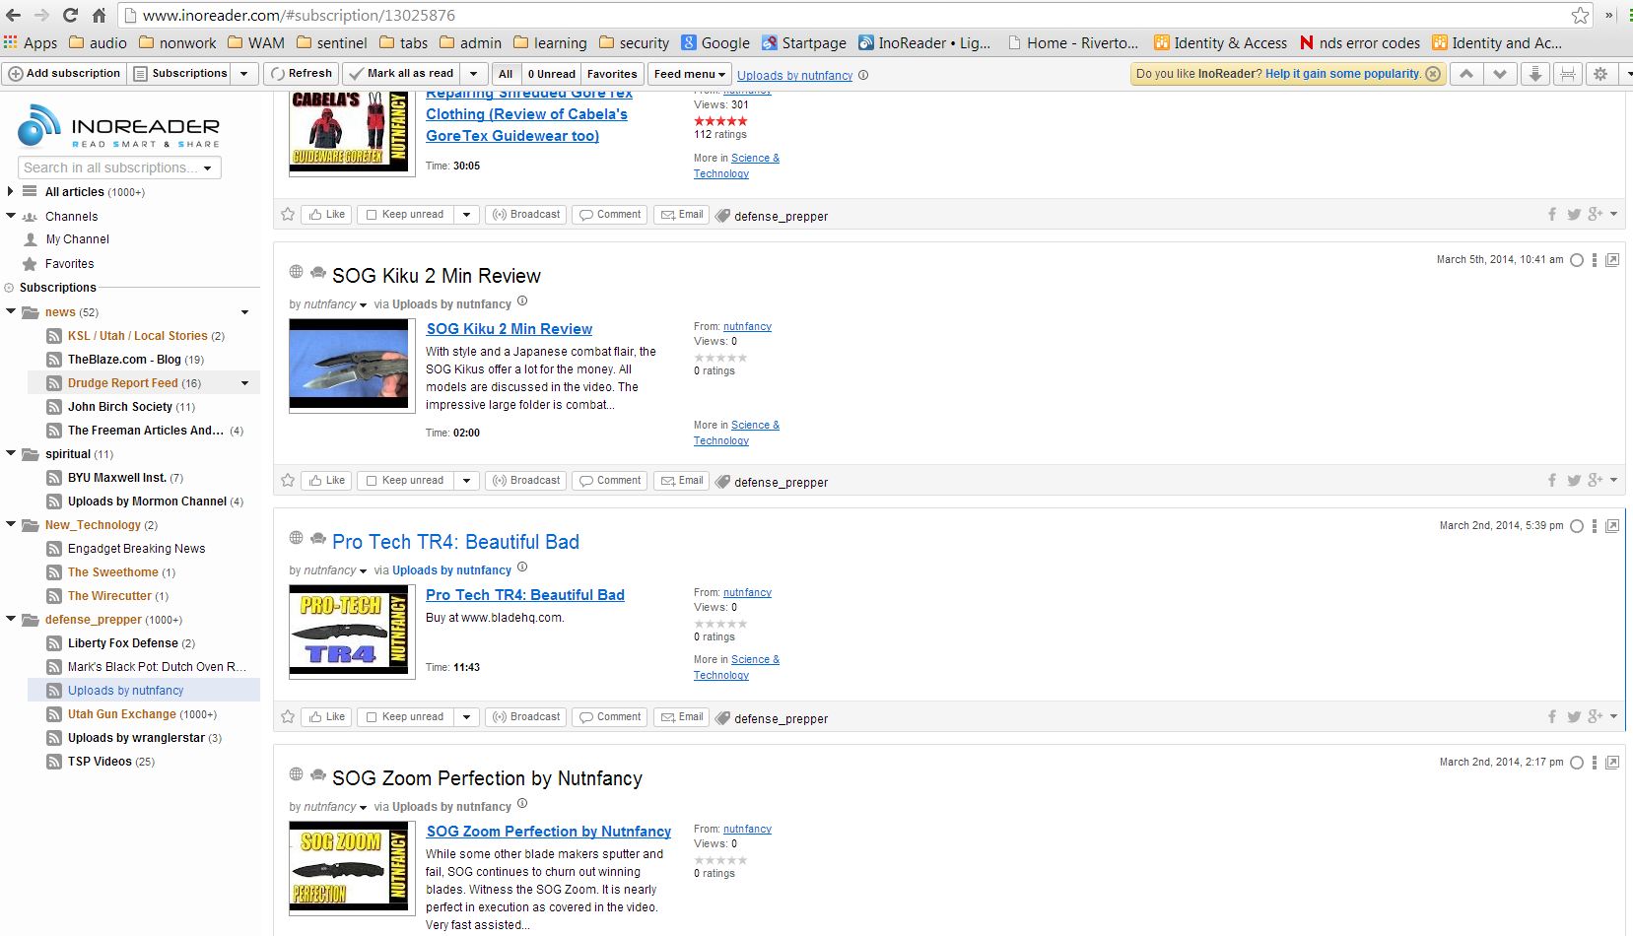Jump to previous article arrow in toolbar
The height and width of the screenshot is (936, 1633).
(x=1466, y=74)
